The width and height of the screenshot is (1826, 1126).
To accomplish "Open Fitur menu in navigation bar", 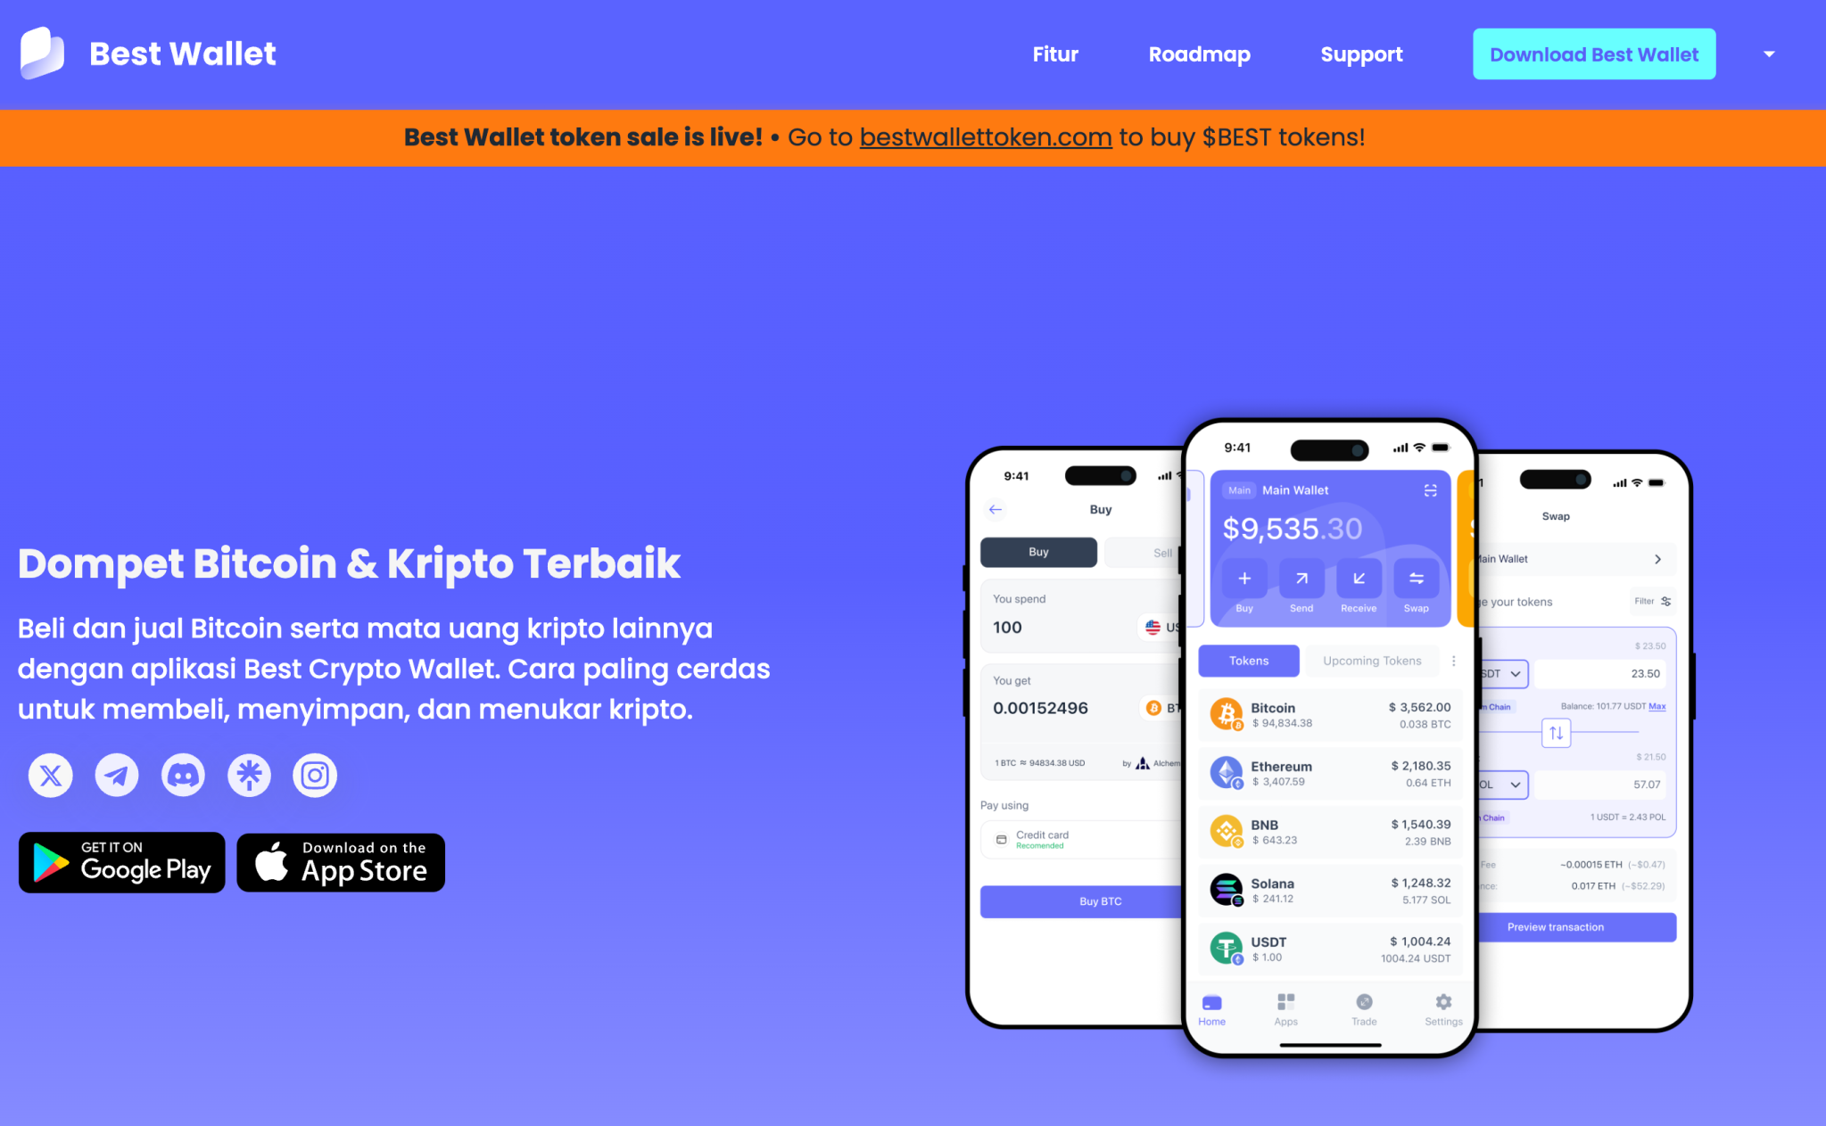I will point(1058,53).
